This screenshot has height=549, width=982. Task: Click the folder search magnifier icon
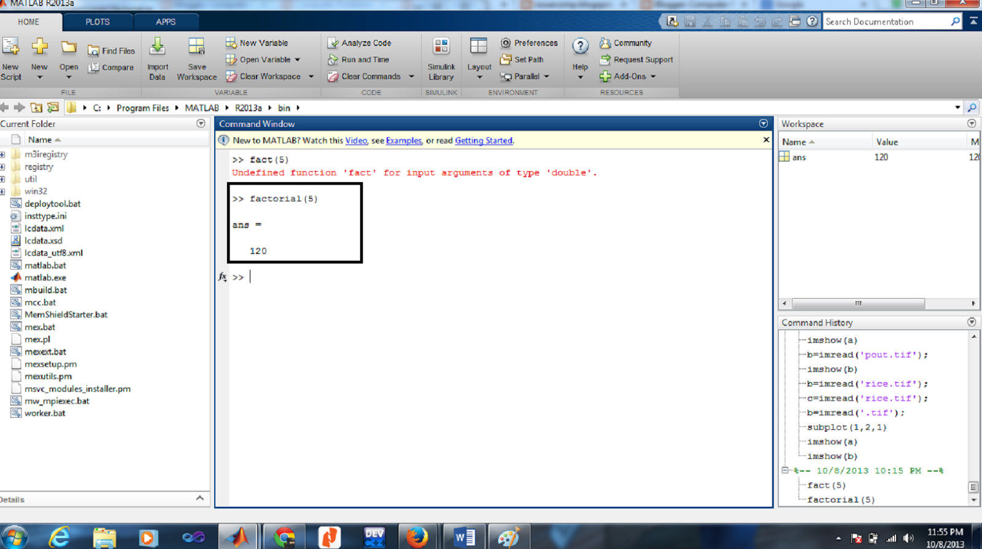coord(972,107)
